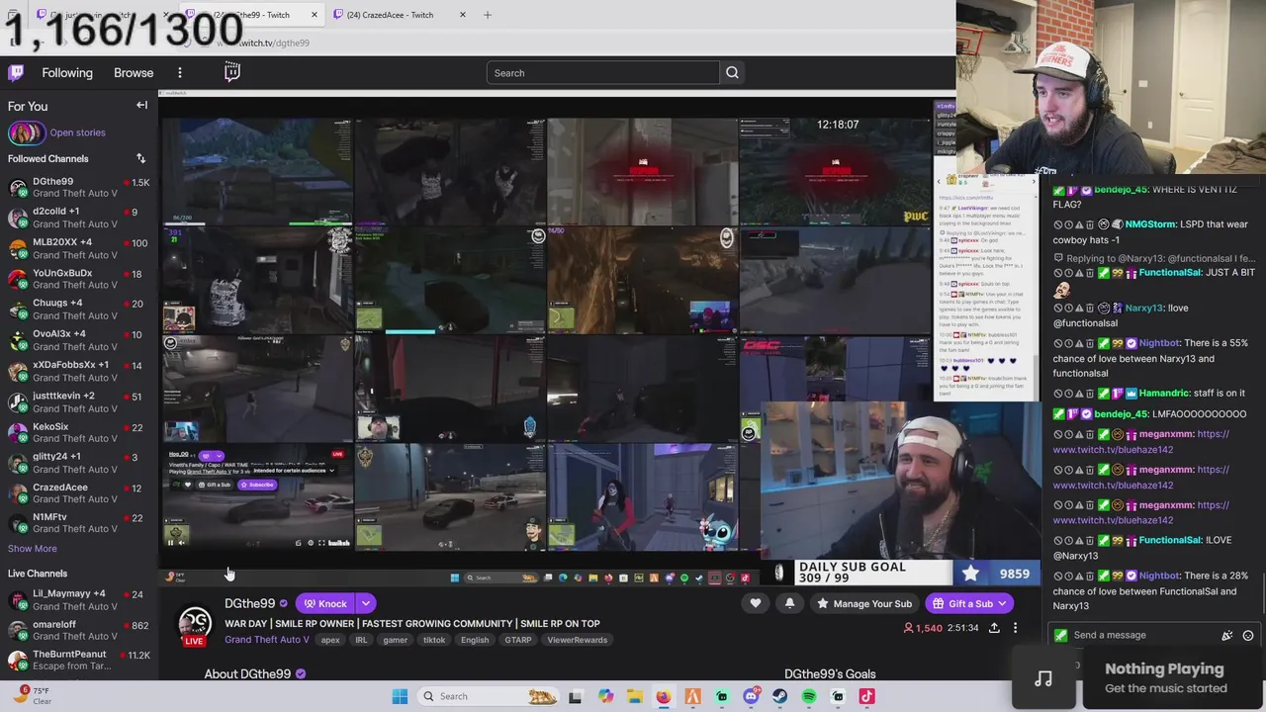1266x712 pixels.
Task: Launch Copilot from the taskbar
Action: click(x=605, y=696)
